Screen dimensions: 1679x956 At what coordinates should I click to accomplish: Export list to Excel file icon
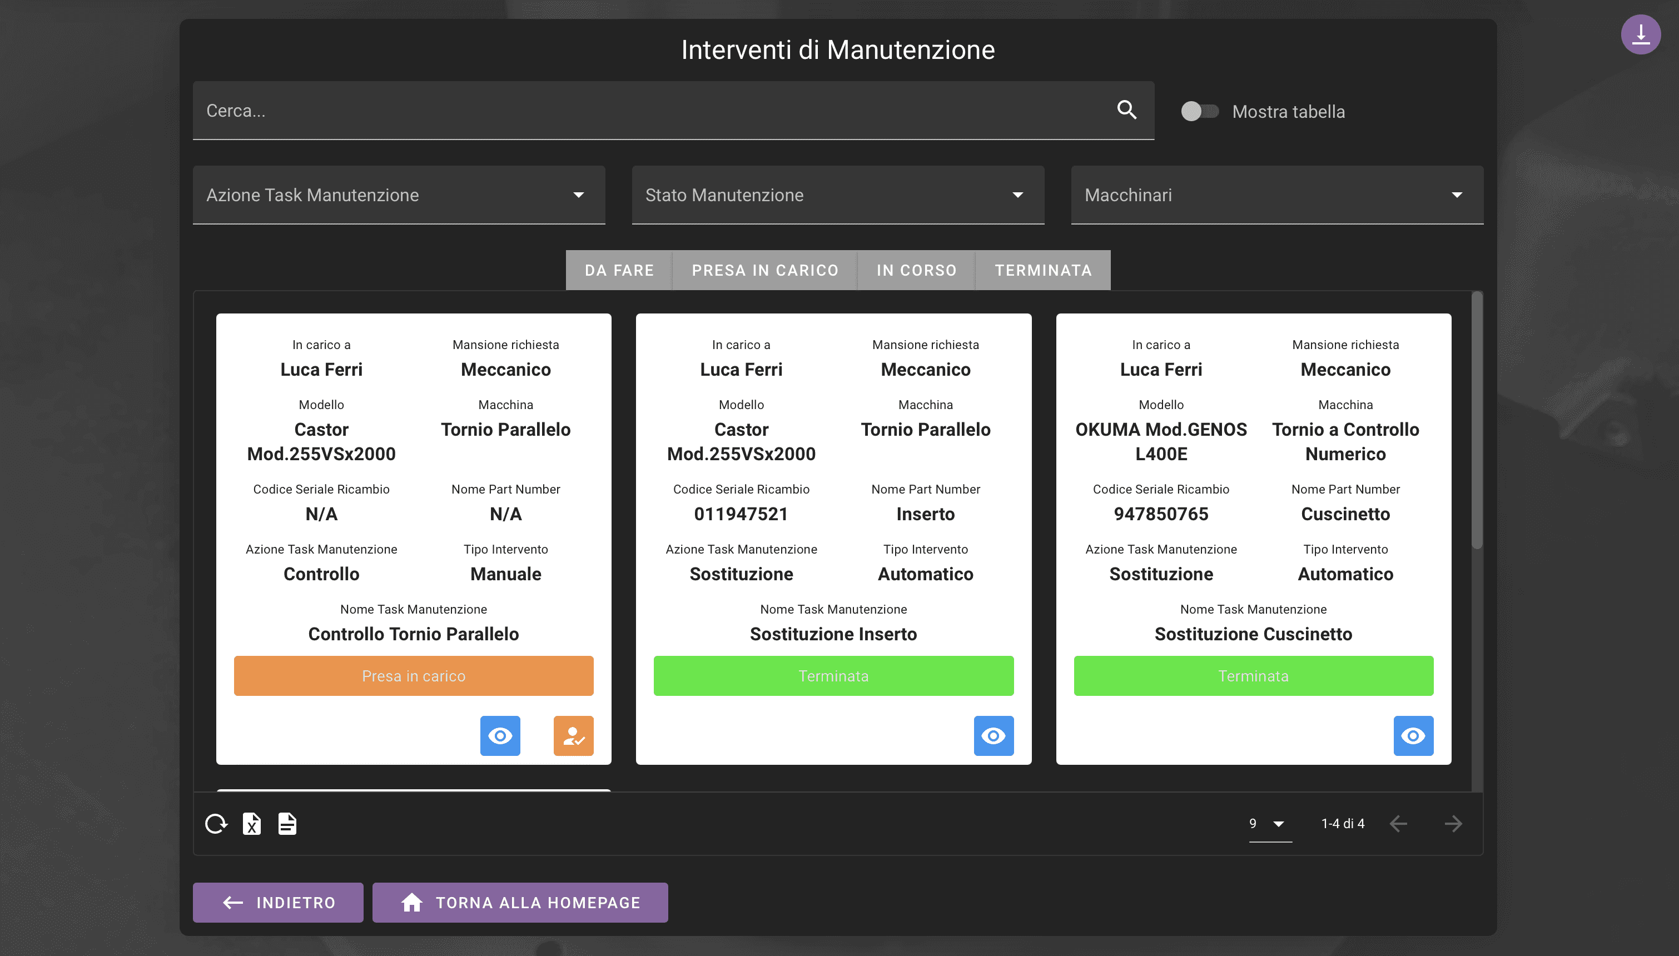point(251,823)
